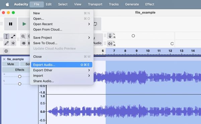The image size is (201, 124).
Task: Click the Apple menu logo
Action: [7, 4]
